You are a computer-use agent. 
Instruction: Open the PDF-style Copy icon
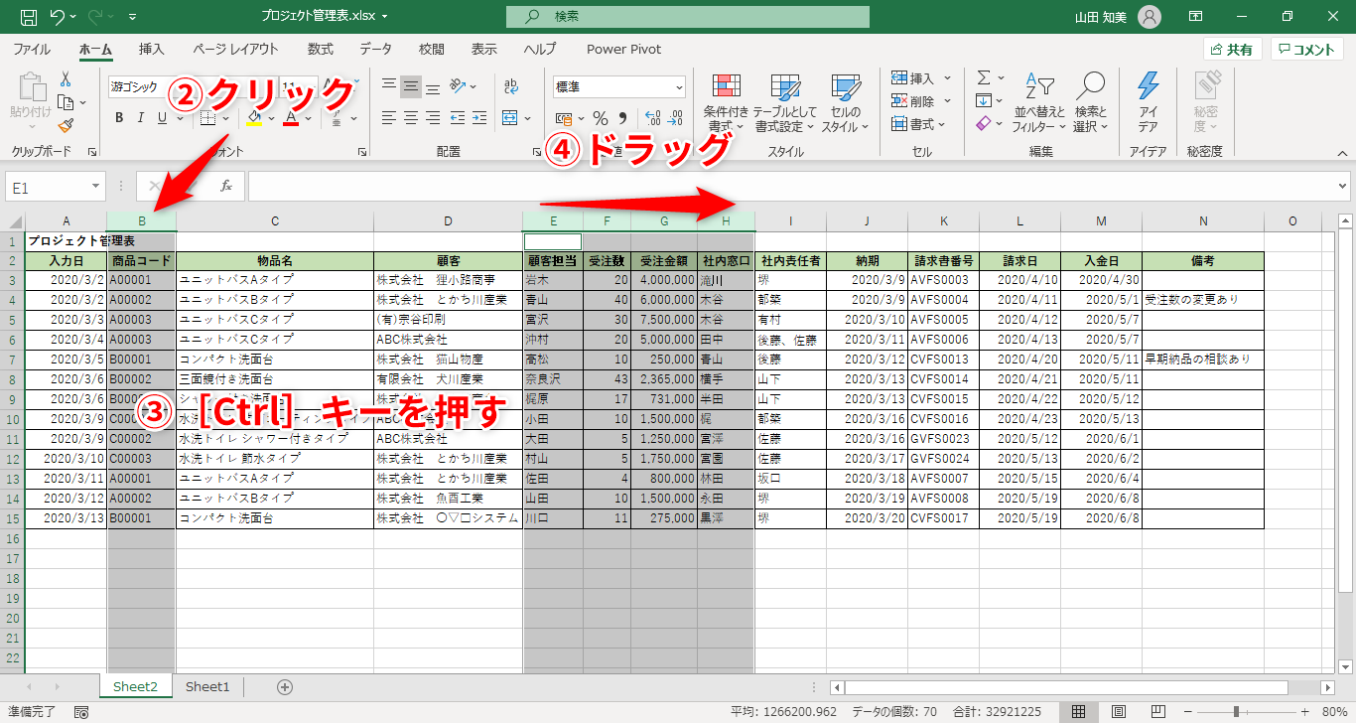(x=66, y=102)
